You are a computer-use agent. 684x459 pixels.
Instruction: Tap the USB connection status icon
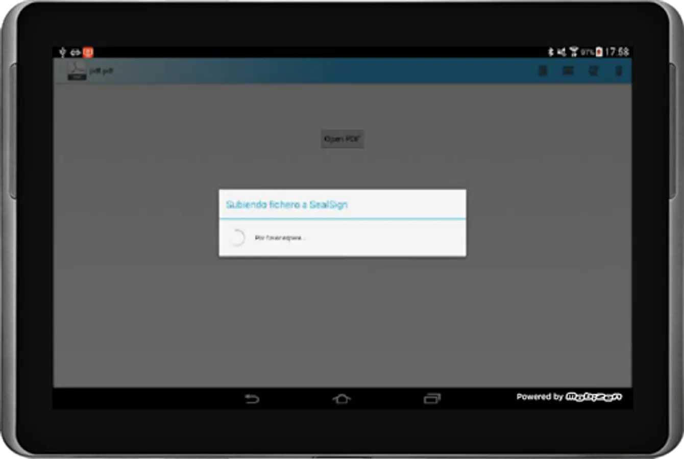[x=62, y=52]
